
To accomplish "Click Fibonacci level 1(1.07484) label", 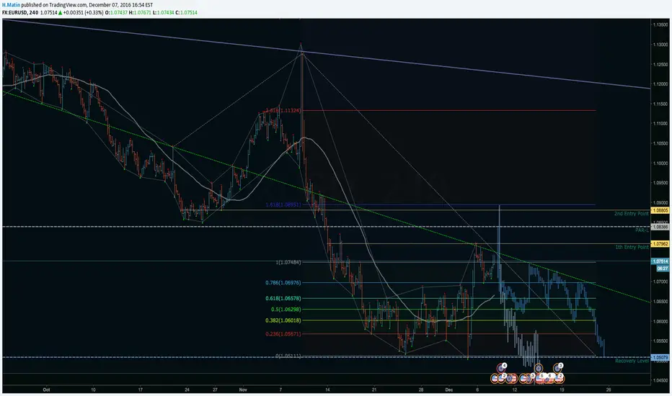I will (x=288, y=262).
